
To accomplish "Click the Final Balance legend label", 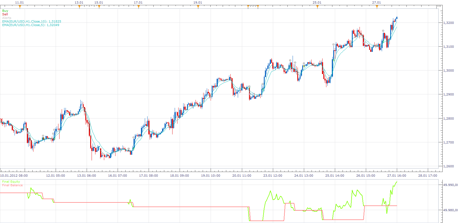I will [12, 185].
